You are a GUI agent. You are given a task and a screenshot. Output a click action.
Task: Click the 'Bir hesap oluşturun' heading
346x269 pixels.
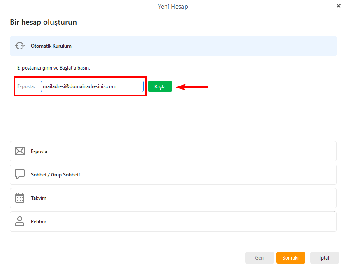click(x=43, y=22)
